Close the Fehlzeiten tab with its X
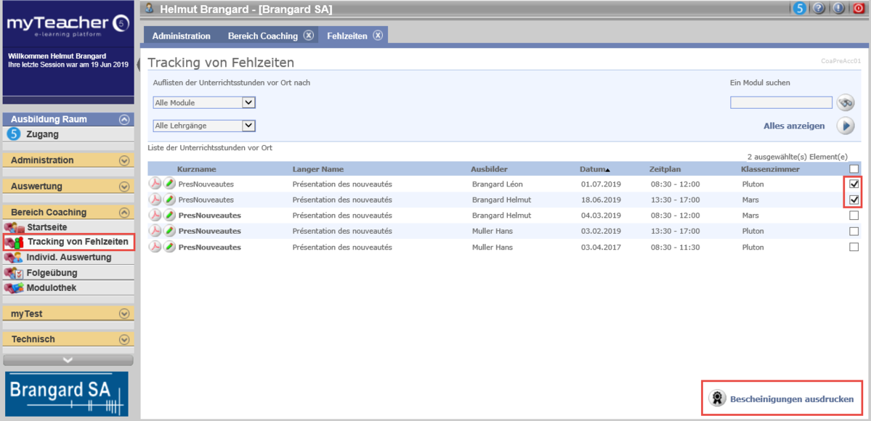This screenshot has width=871, height=421. [x=378, y=36]
